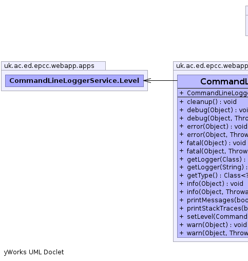Click the arrowhead pointing at Level class
This screenshot has height=261, width=248.
click(x=147, y=80)
